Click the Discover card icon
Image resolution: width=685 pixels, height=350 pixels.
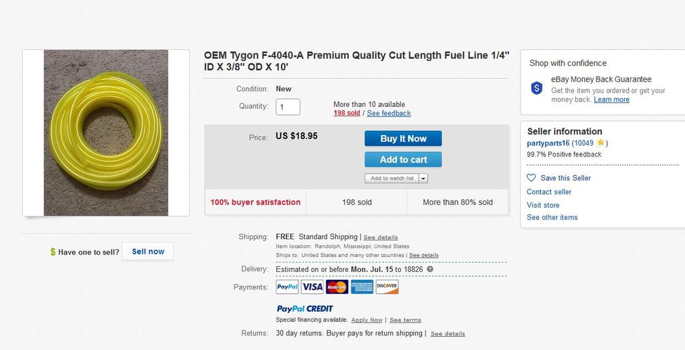click(387, 287)
